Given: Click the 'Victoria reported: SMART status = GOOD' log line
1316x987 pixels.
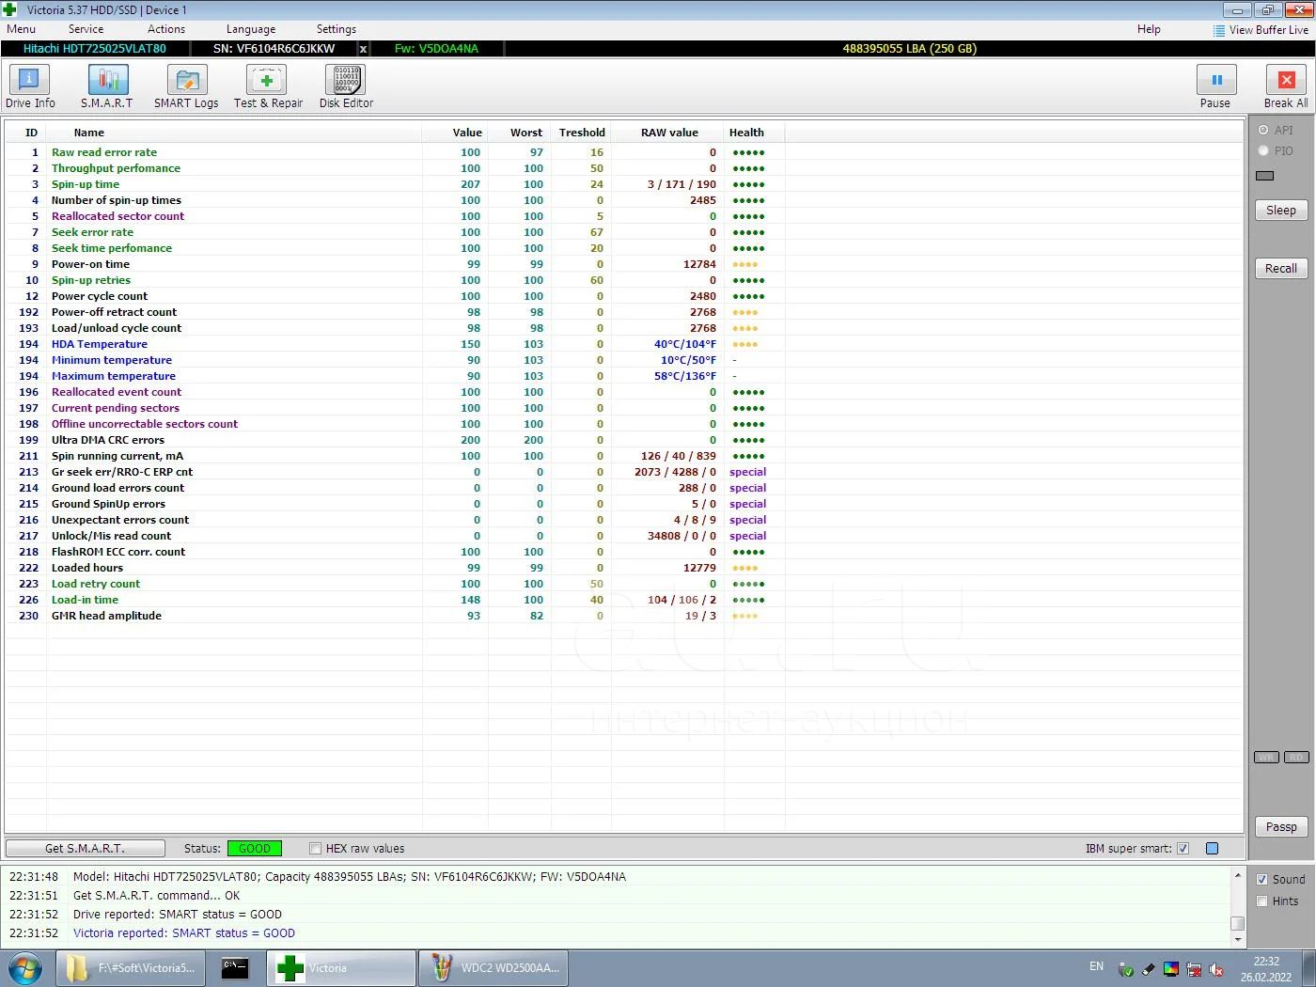Looking at the screenshot, I should (184, 933).
